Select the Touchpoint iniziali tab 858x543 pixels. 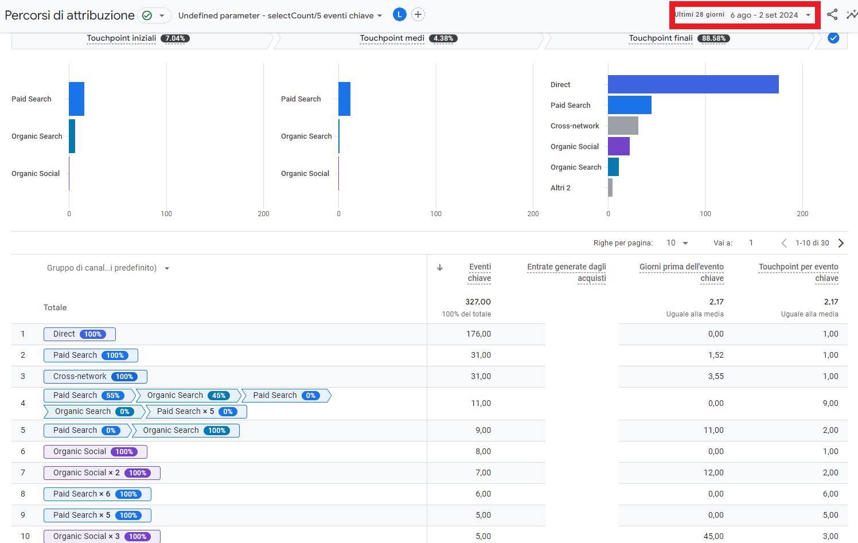[x=139, y=38]
